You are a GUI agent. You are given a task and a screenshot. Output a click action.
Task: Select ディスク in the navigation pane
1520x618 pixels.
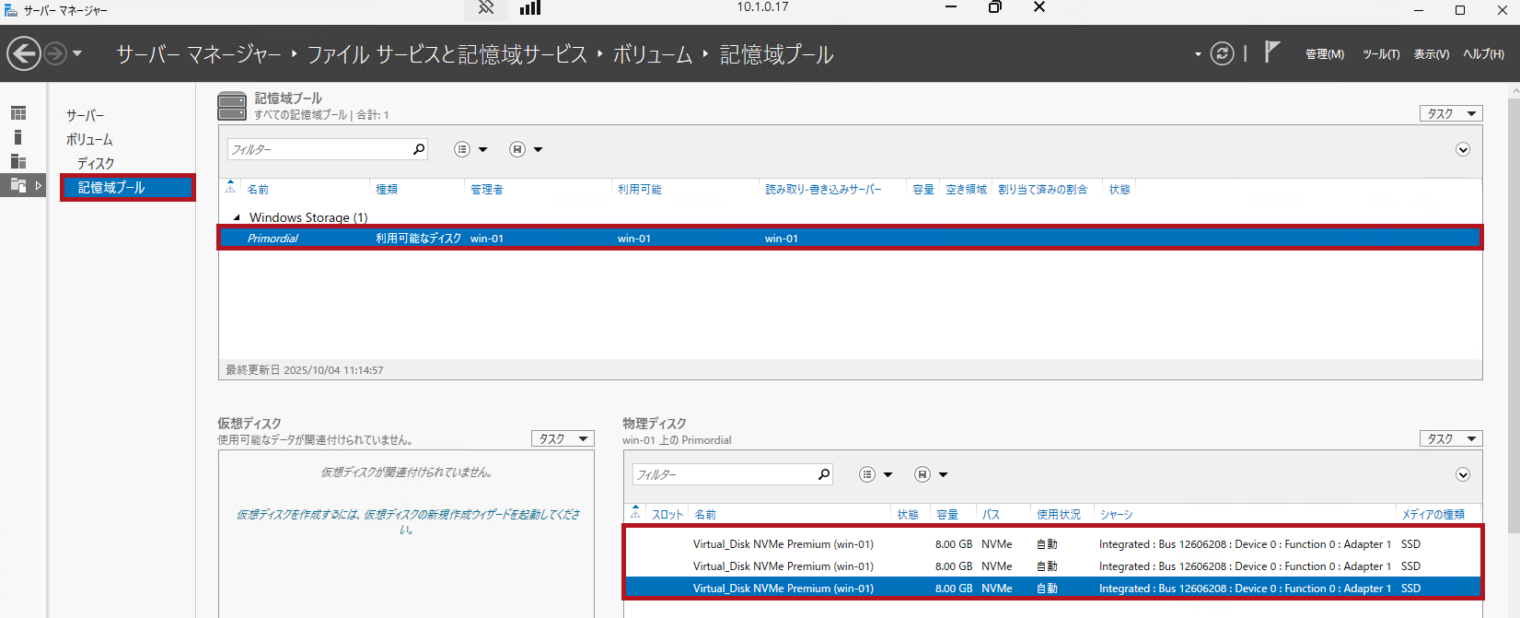tap(96, 163)
